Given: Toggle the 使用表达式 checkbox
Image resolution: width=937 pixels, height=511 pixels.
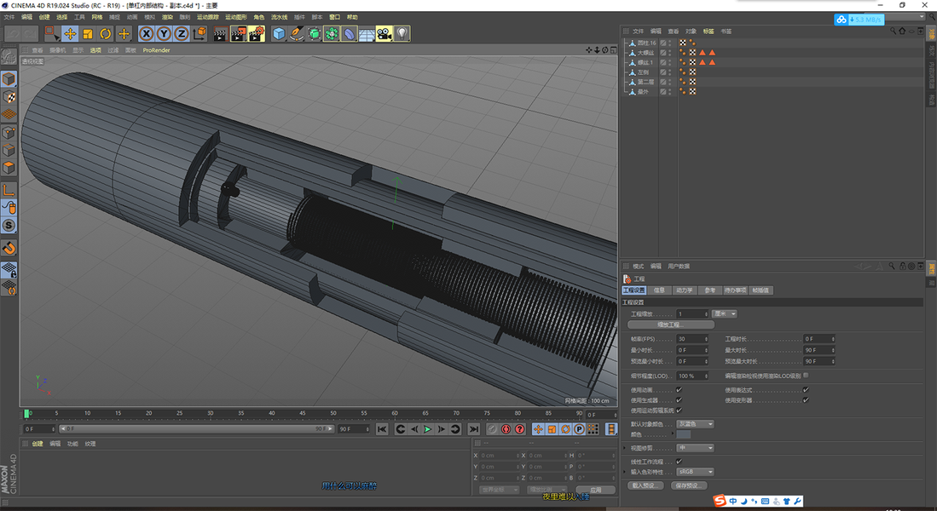Looking at the screenshot, I should coord(806,390).
